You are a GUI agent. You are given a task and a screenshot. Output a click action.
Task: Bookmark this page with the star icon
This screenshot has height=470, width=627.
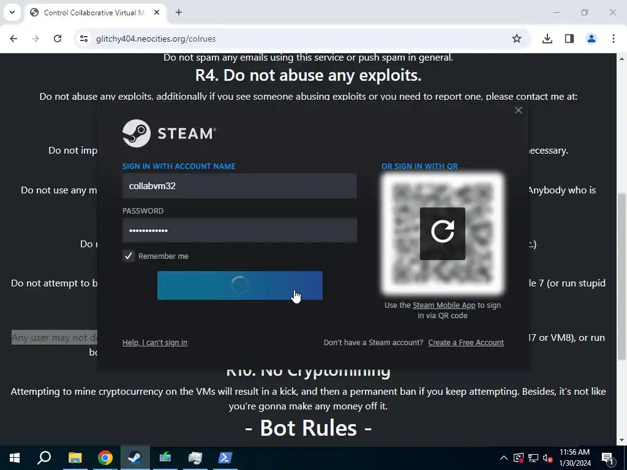(517, 39)
